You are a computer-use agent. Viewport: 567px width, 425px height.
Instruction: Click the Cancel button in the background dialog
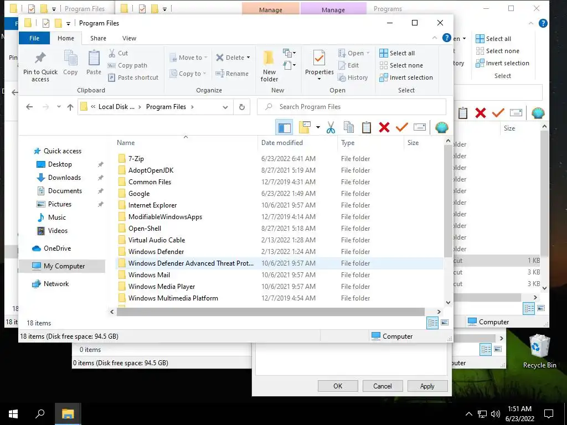(382, 386)
